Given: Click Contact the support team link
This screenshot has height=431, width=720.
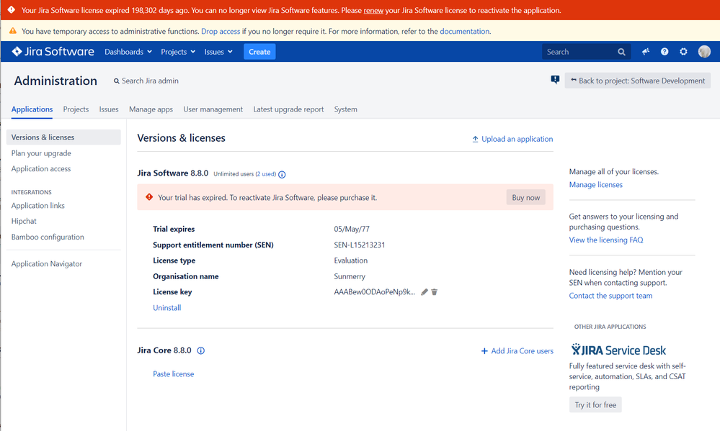Looking at the screenshot, I should tap(610, 296).
